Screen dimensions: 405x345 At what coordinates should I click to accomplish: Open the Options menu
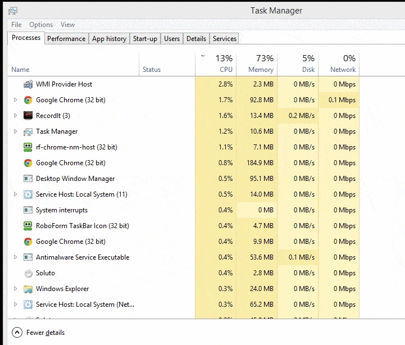click(x=41, y=25)
